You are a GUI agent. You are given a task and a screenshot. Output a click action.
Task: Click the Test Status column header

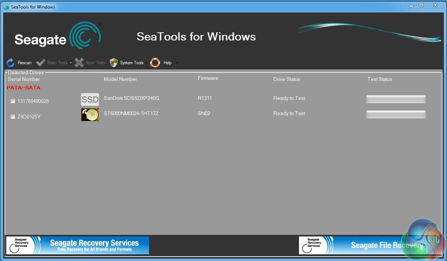coord(380,79)
